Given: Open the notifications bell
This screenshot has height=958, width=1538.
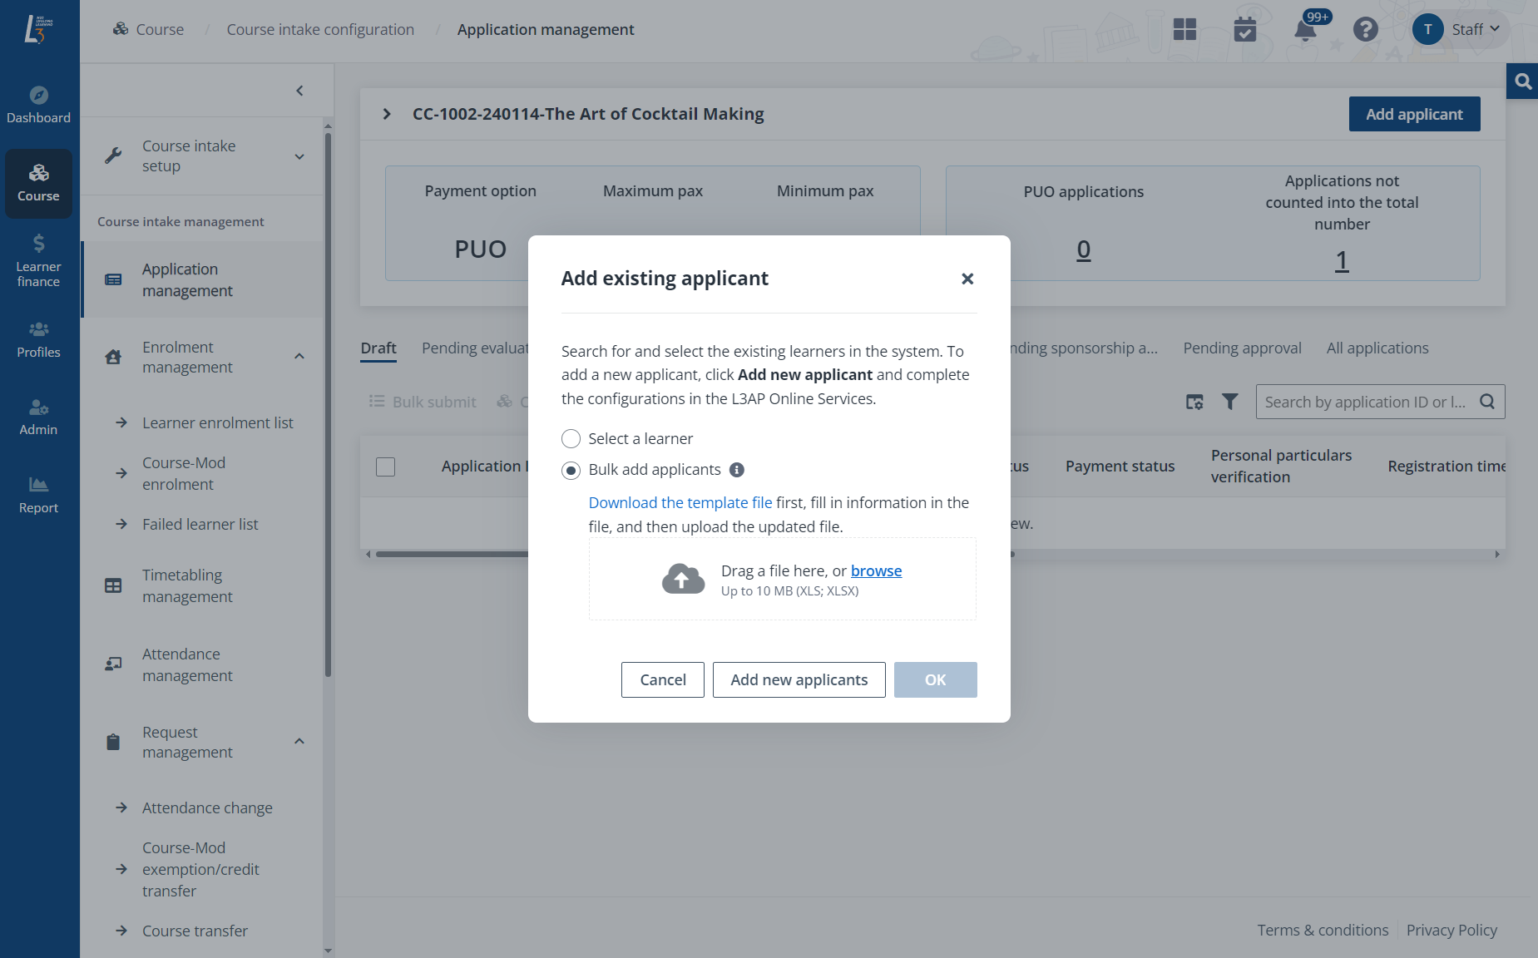Looking at the screenshot, I should [1304, 30].
